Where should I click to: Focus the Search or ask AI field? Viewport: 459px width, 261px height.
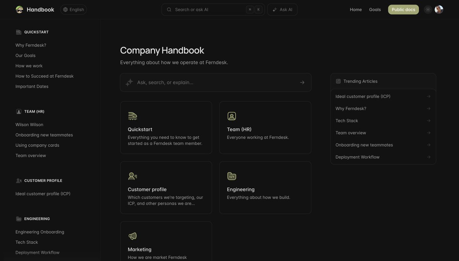(x=213, y=10)
